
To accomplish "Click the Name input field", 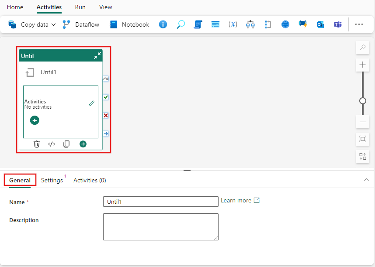I will pyautogui.click(x=160, y=201).
